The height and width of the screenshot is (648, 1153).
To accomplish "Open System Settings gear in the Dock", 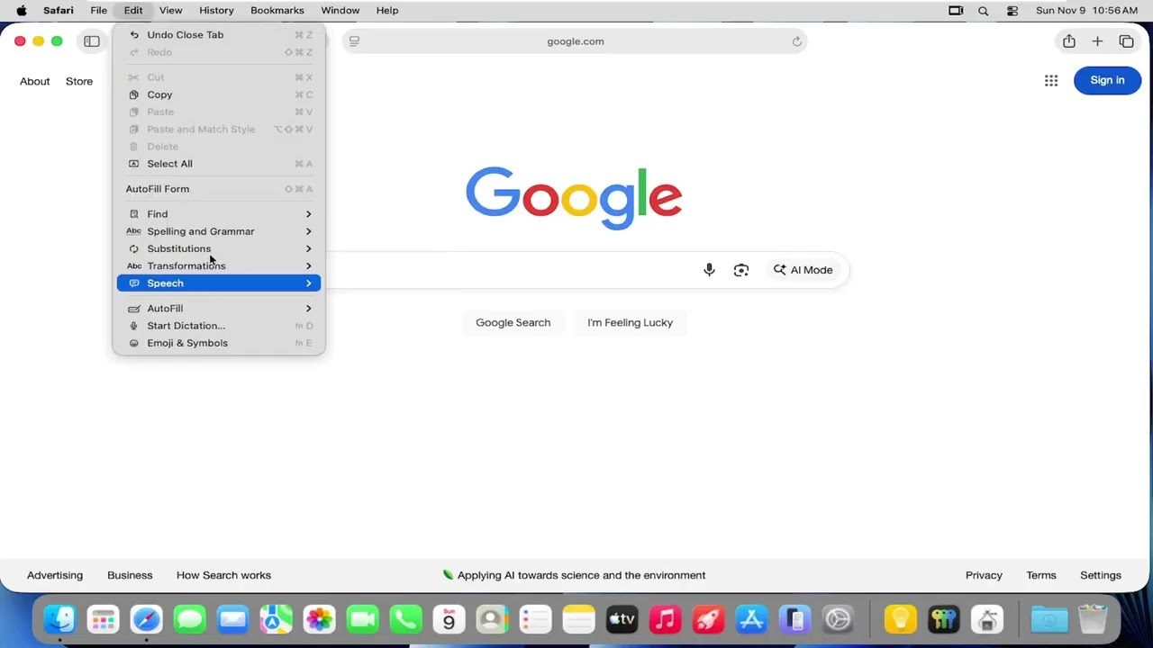I will pos(839,619).
